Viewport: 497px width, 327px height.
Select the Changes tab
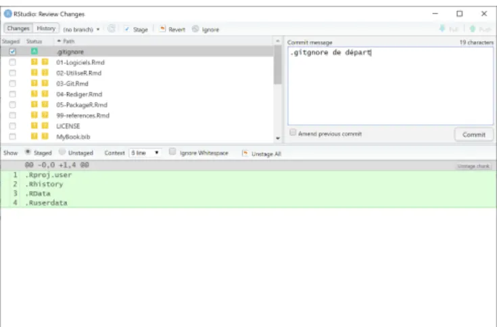pos(18,28)
